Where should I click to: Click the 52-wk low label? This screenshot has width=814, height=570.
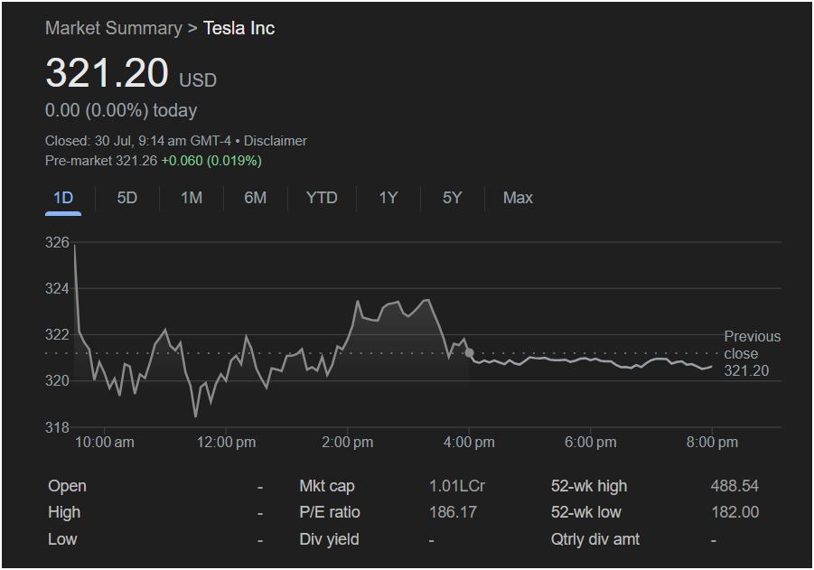[586, 512]
